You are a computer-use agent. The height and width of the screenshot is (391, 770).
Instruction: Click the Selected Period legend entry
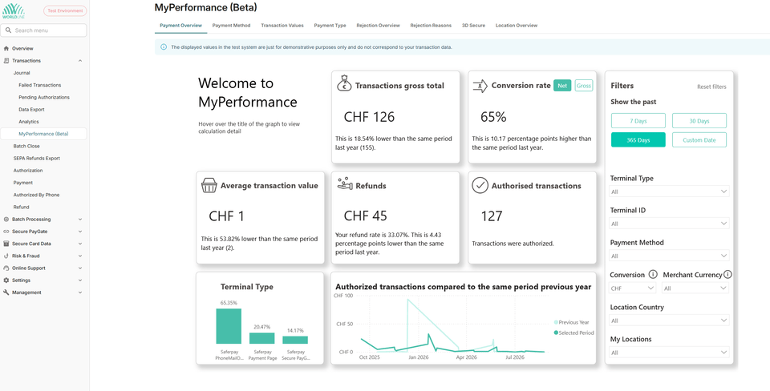pyautogui.click(x=573, y=333)
